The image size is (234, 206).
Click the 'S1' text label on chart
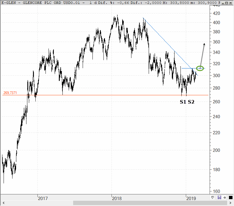(x=183, y=102)
